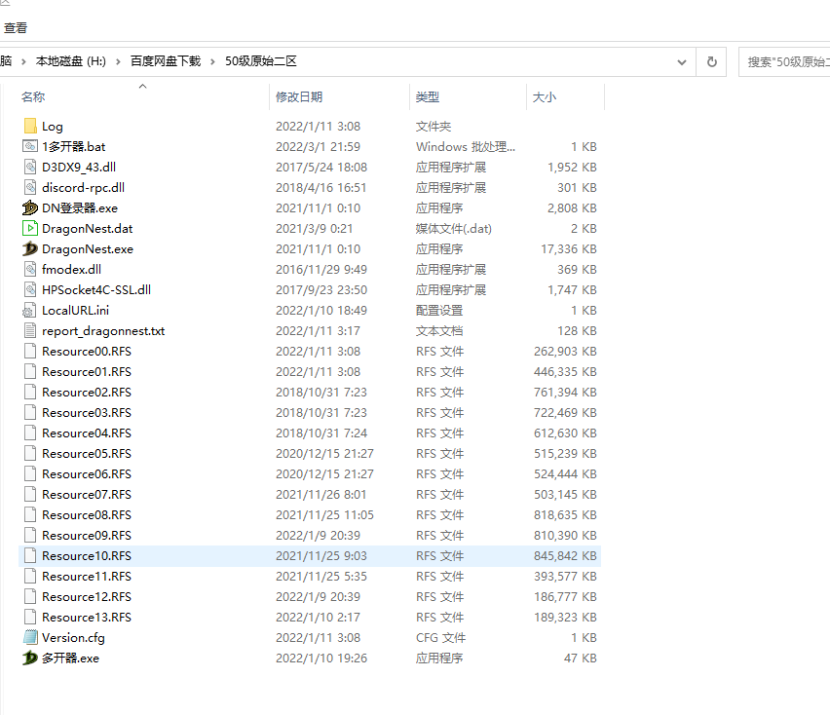Click the 1多开器.bat batch file icon
Viewport: 830px width, 715px height.
point(30,146)
